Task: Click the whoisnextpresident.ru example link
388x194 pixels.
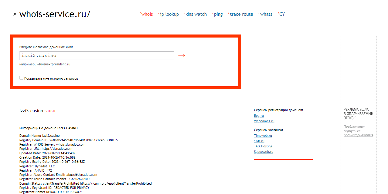Action: [x=53, y=64]
